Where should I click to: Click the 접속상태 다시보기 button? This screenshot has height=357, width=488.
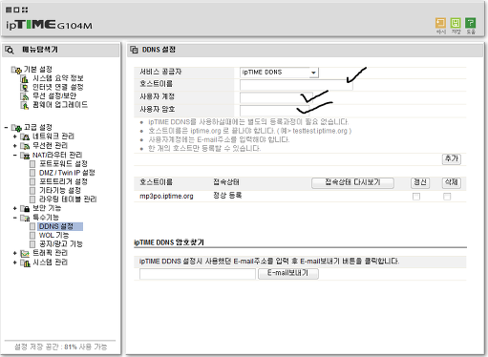tap(352, 182)
